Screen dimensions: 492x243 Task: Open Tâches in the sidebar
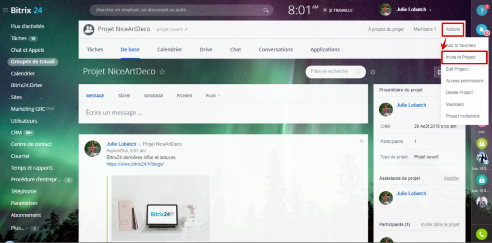pos(19,38)
